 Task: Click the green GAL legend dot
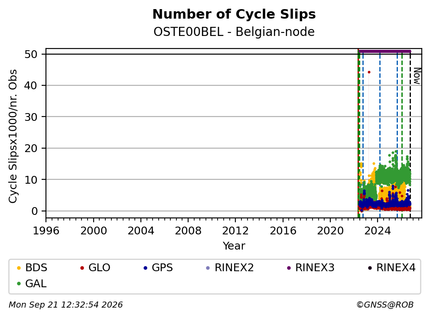[x=19, y=284]
